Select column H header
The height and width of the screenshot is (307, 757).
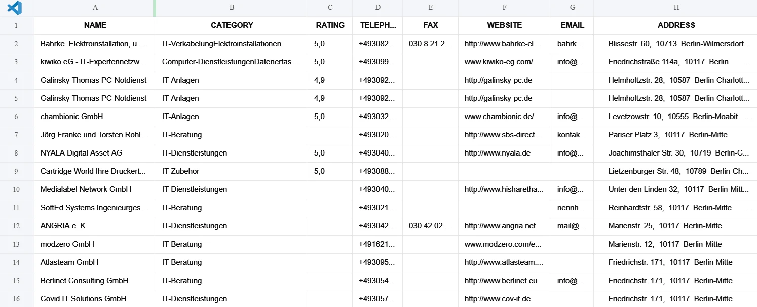(676, 8)
